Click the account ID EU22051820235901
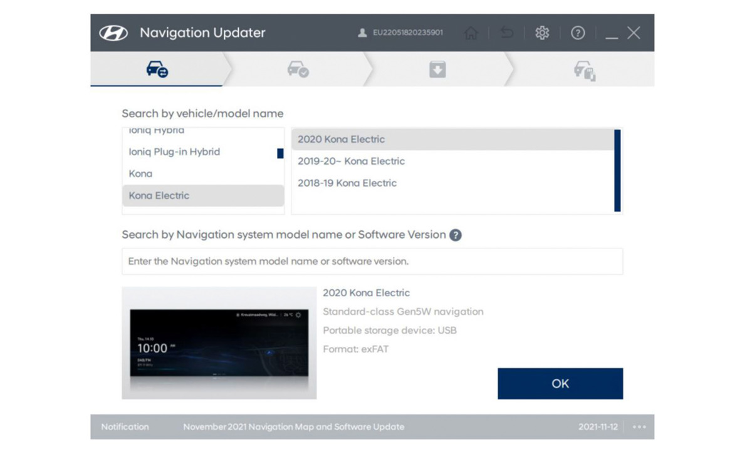747x452 pixels. click(x=408, y=33)
